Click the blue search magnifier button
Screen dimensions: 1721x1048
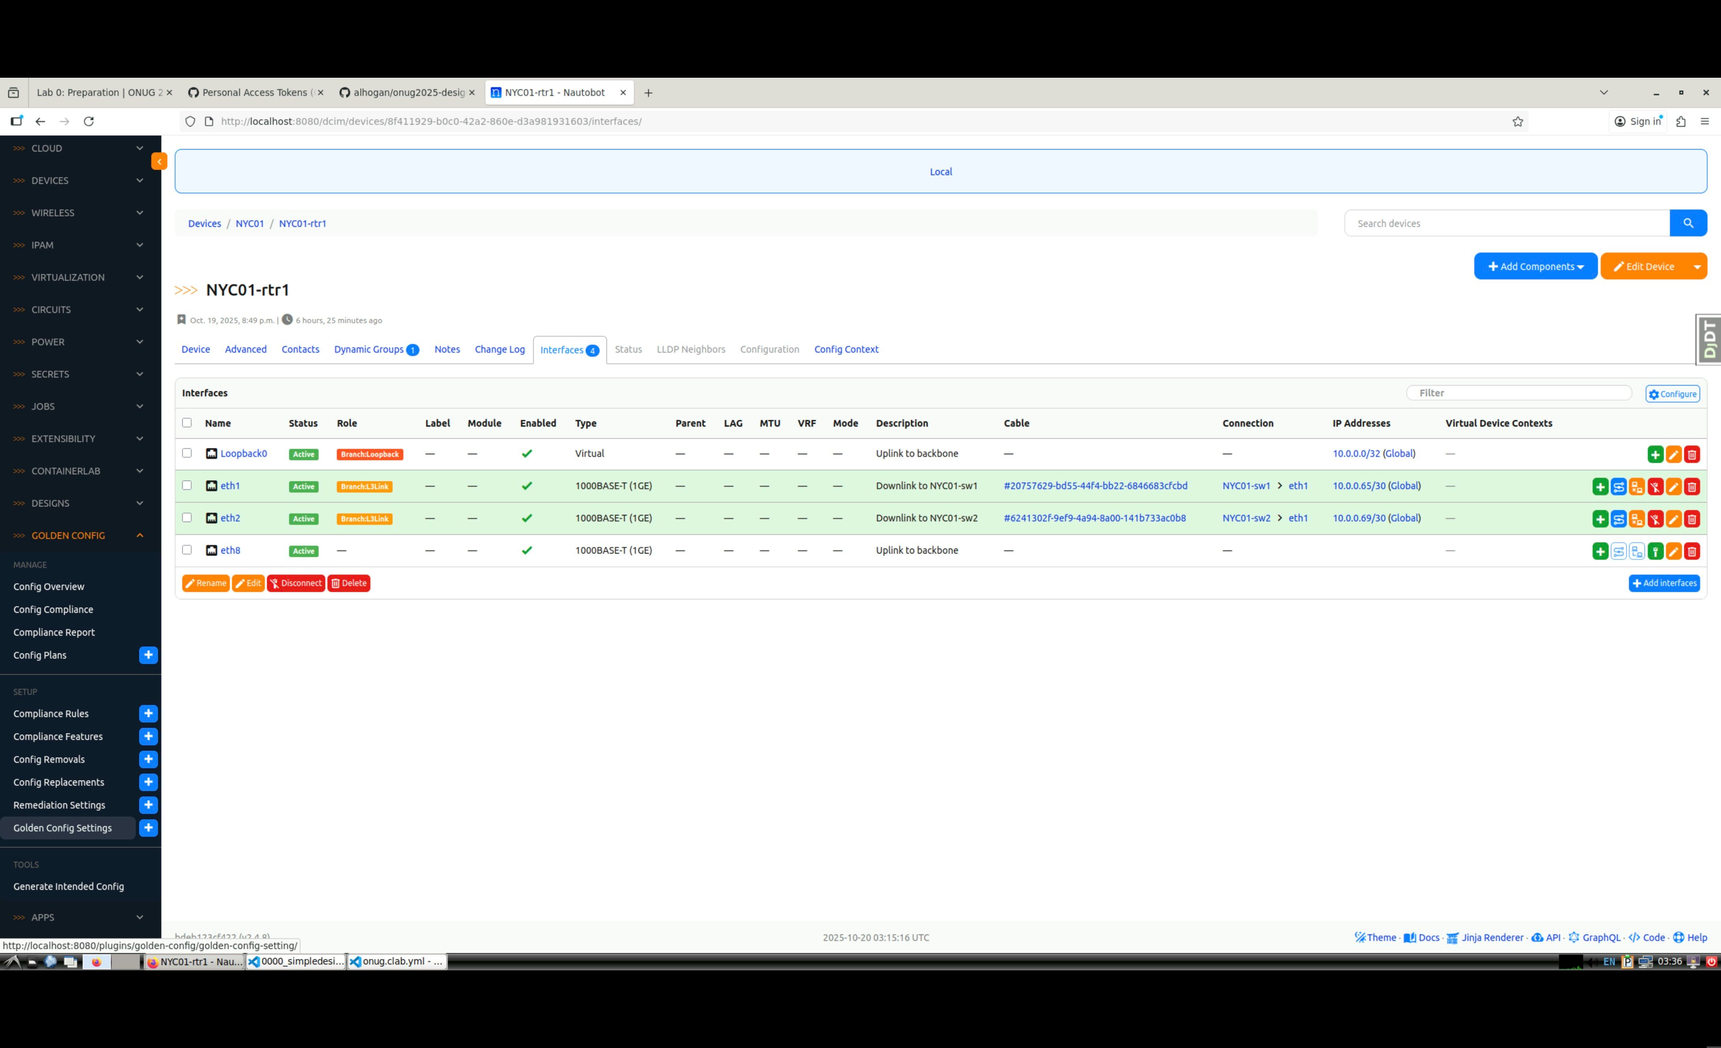pos(1687,224)
